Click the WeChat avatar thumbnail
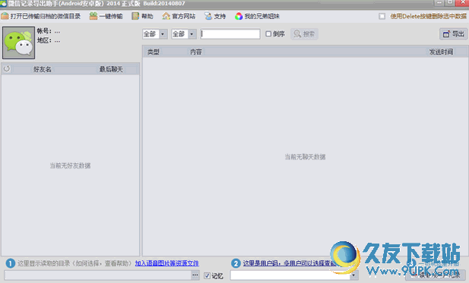 (x=18, y=42)
